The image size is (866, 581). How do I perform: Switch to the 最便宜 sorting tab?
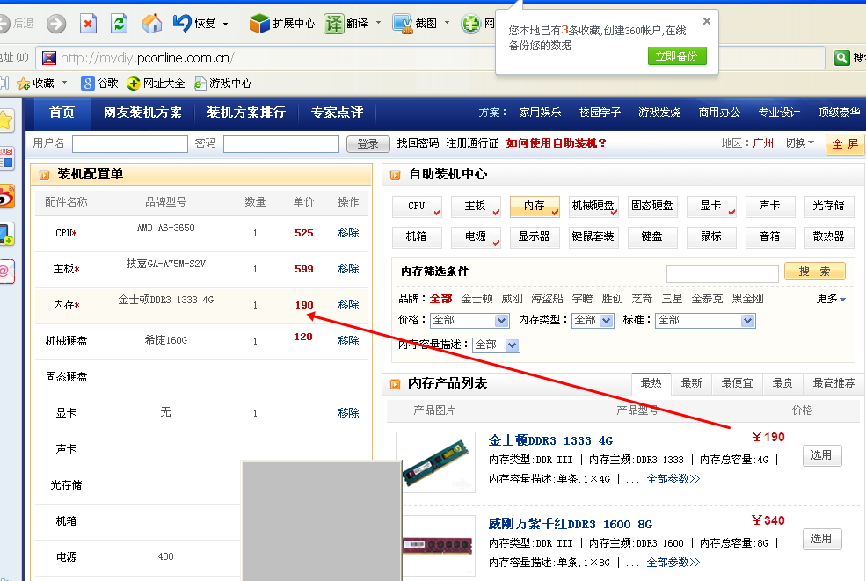click(736, 383)
